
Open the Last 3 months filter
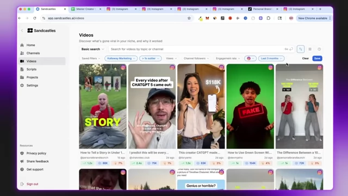(x=271, y=58)
